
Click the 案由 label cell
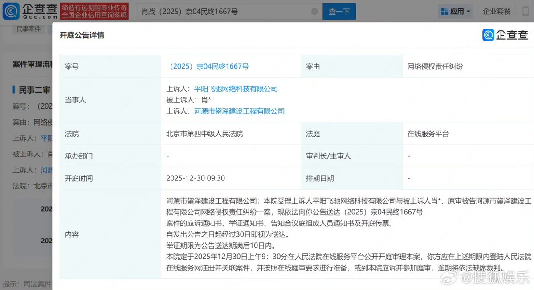pos(351,66)
